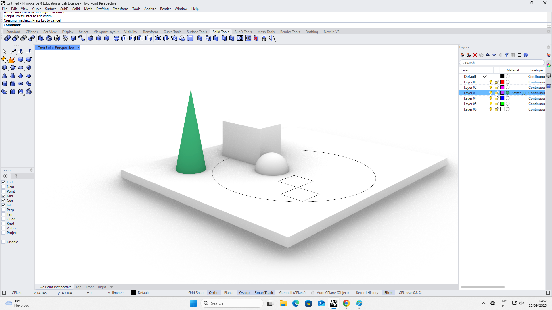Open the layer Filter funnel icon
Screen dimensions: 552x310
(507, 55)
